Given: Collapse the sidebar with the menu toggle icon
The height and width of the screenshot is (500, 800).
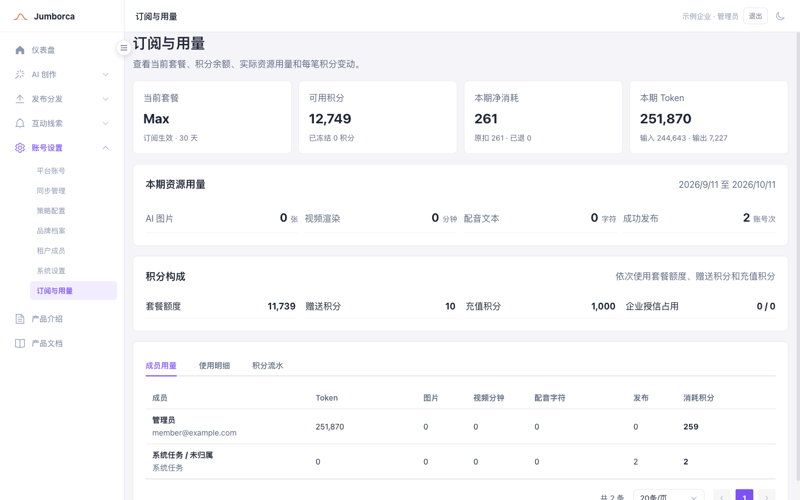Looking at the screenshot, I should (124, 48).
